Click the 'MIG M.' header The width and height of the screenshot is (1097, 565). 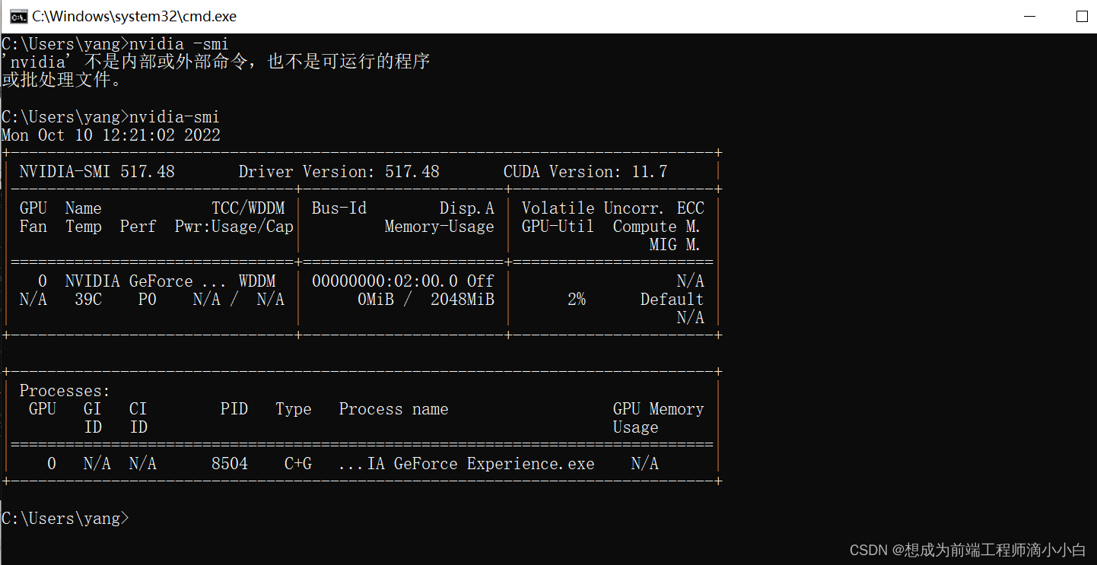pos(676,245)
